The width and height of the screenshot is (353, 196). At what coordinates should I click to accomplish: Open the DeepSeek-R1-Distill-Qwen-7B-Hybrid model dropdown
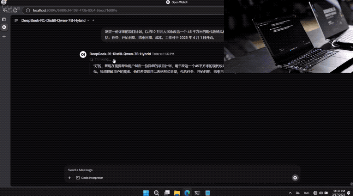pos(55,20)
